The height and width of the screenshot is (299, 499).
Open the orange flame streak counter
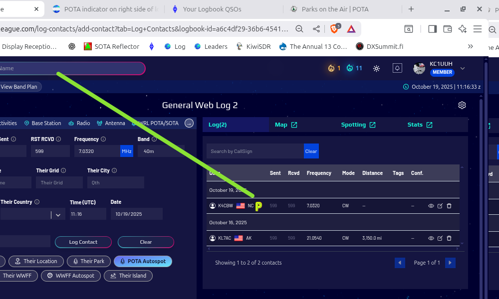334,68
